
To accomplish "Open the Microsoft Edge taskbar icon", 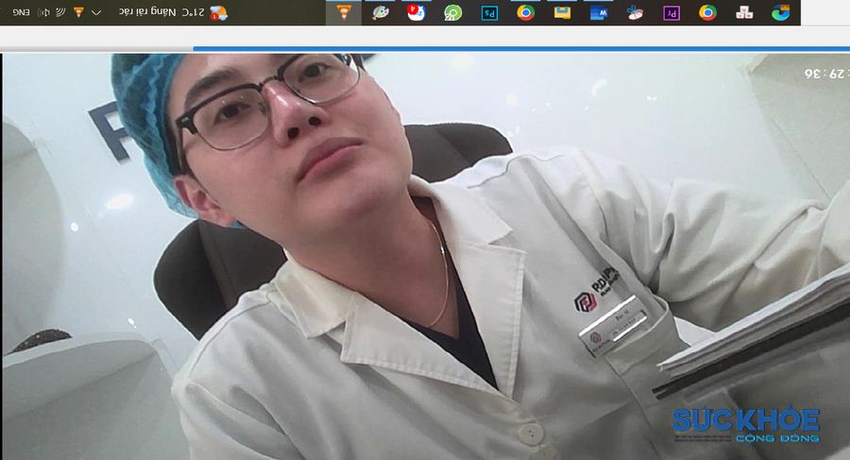I will [781, 12].
